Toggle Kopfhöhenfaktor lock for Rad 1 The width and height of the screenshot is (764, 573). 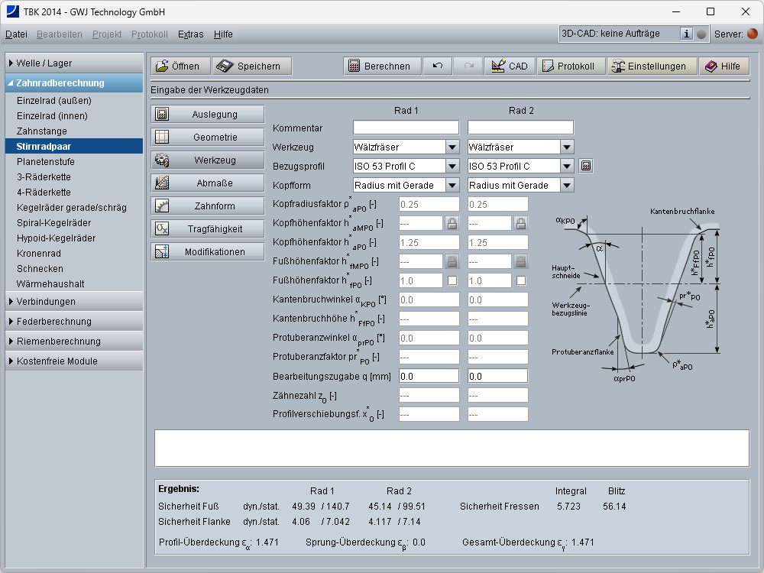coord(452,223)
